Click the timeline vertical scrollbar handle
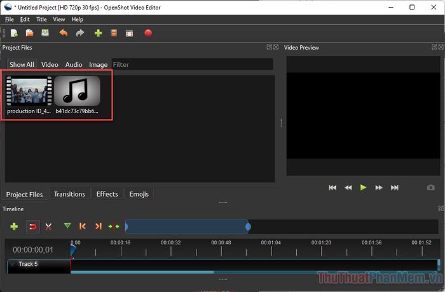 point(439,265)
